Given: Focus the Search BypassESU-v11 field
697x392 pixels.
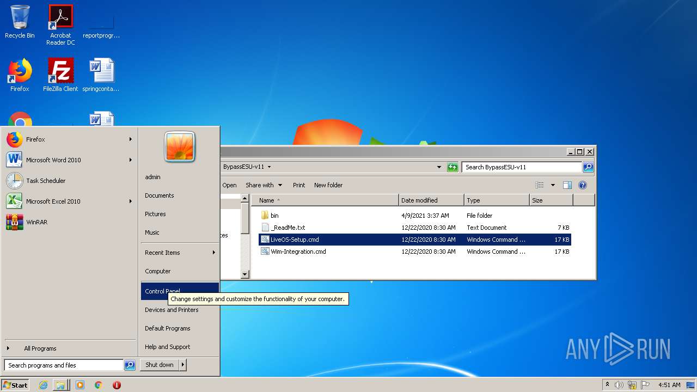Looking at the screenshot, I should [x=522, y=167].
